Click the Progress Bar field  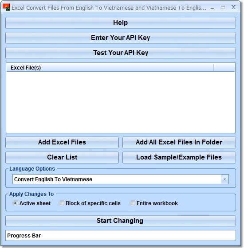pyautogui.click(x=121, y=236)
